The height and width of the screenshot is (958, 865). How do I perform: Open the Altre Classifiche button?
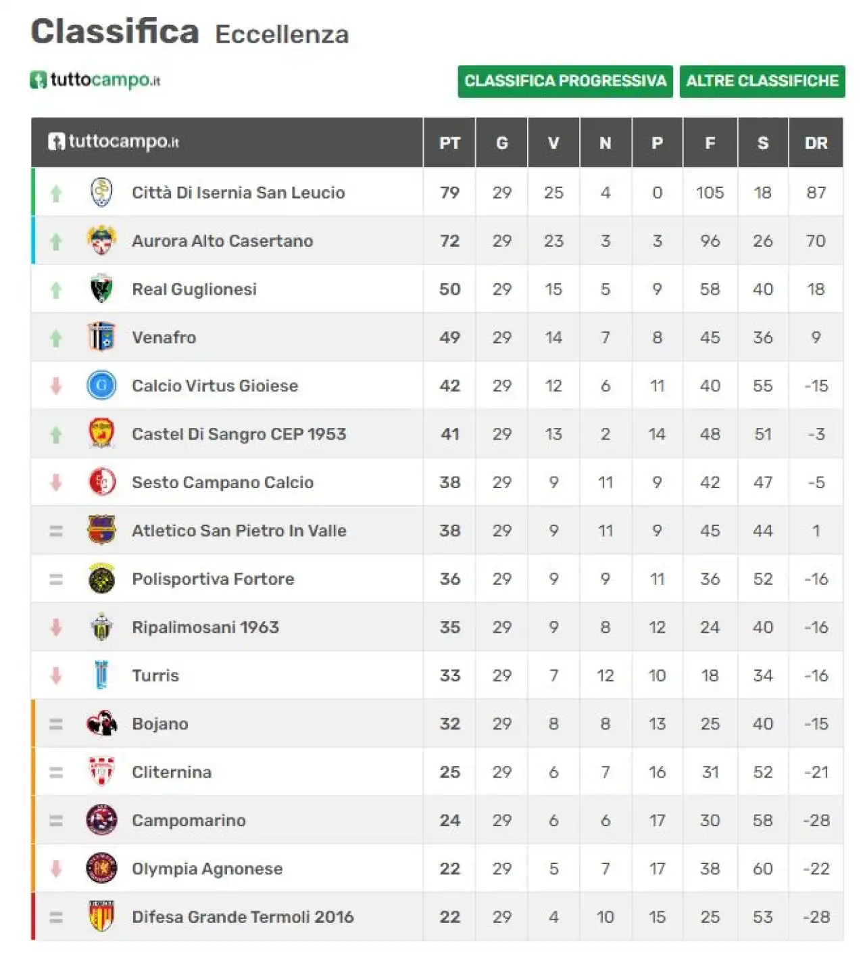pyautogui.click(x=762, y=81)
